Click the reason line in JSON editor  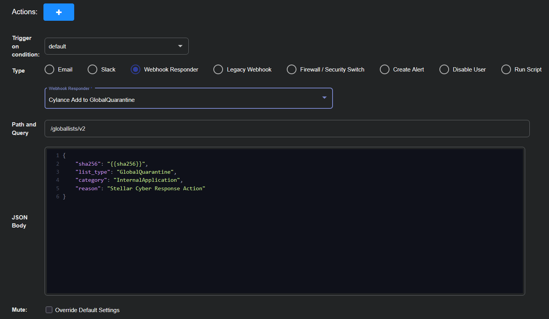pyautogui.click(x=140, y=188)
